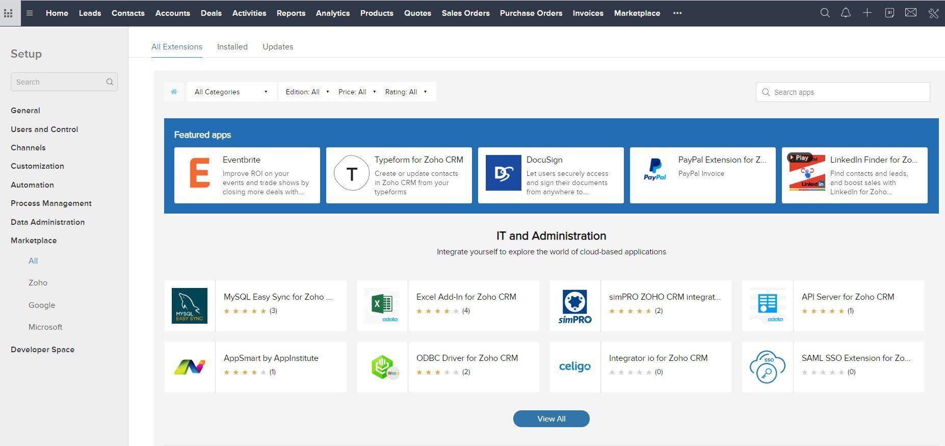This screenshot has width=945, height=446.
Task: Click the marketplace home icon
Action: coord(174,92)
